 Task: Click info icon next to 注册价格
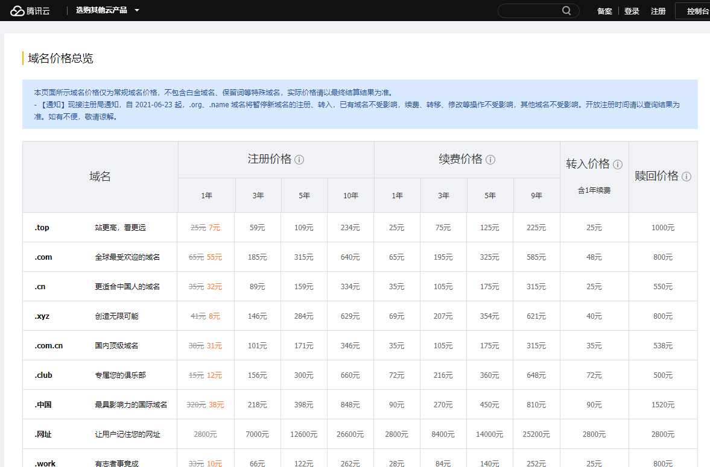[x=299, y=160]
